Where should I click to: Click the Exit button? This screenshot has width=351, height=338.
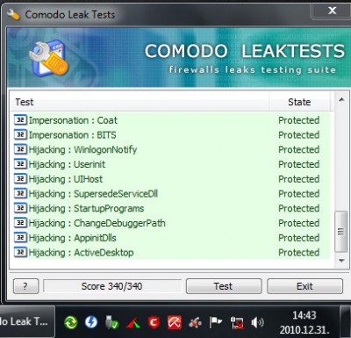304,286
